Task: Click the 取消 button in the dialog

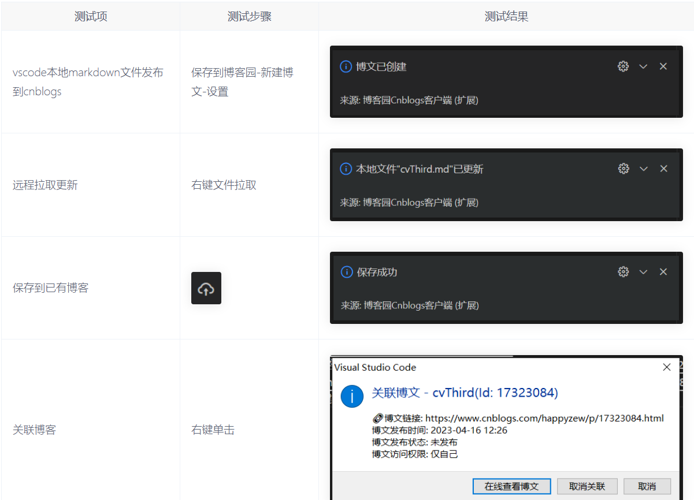Action: [647, 486]
